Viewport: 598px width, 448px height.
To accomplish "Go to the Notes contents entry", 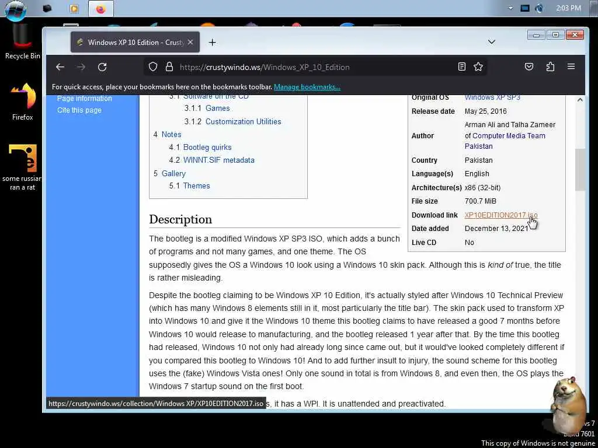I will [171, 135].
